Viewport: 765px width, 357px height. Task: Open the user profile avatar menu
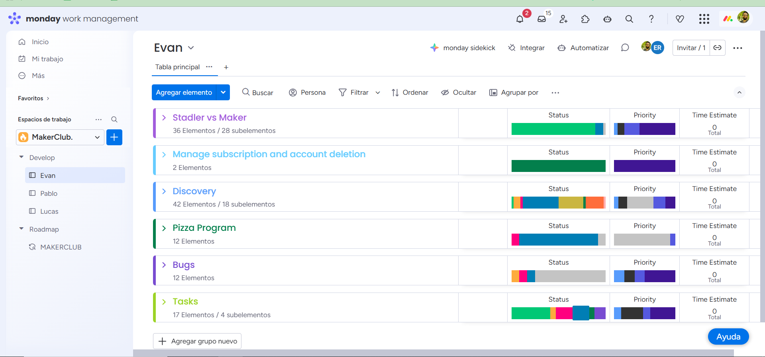tap(743, 17)
